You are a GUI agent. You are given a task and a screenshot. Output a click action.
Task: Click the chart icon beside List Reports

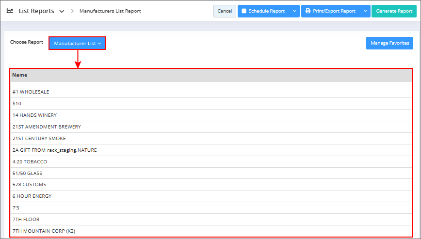(10, 11)
